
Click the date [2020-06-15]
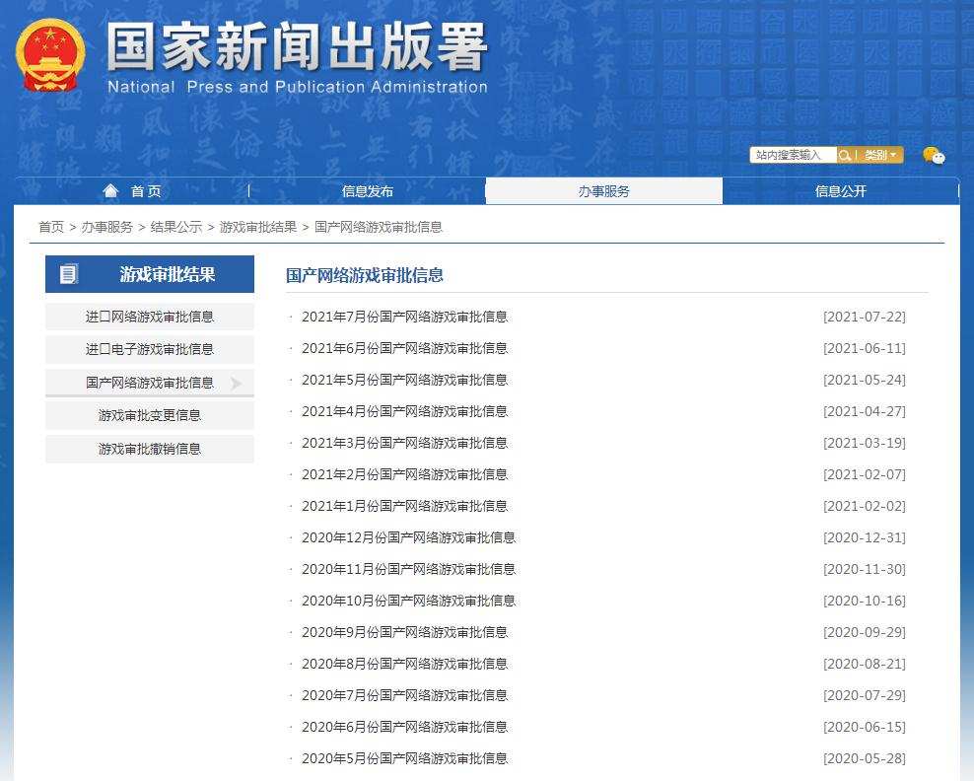[x=864, y=727]
